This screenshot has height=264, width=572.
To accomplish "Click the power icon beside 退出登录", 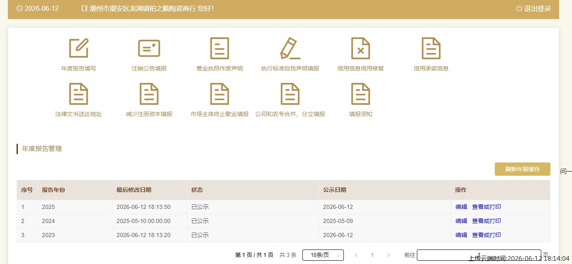I will tap(519, 8).
